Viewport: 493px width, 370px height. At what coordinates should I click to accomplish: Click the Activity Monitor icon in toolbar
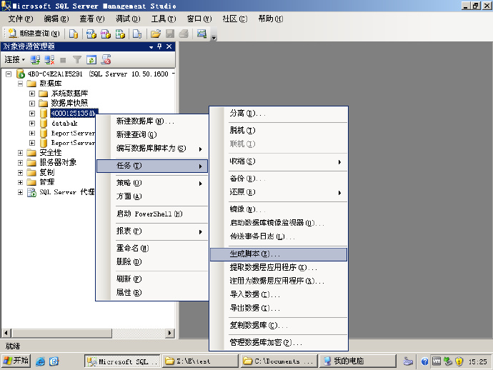(201, 34)
